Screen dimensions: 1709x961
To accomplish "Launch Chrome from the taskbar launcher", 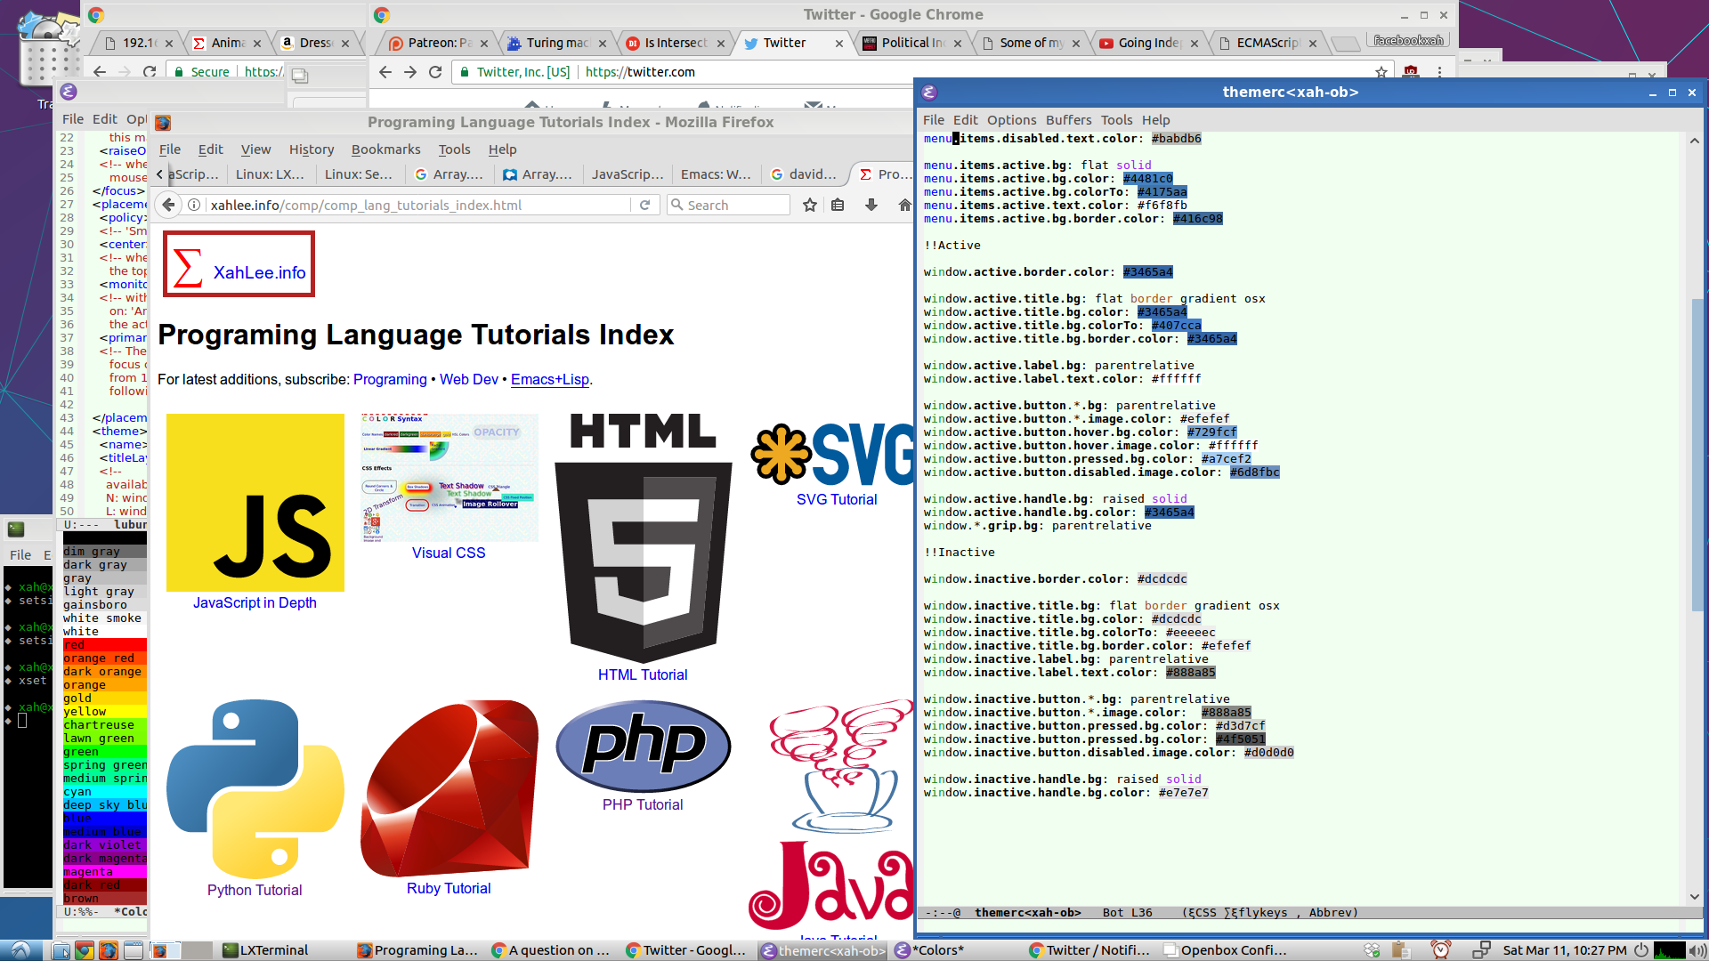I will [x=84, y=950].
